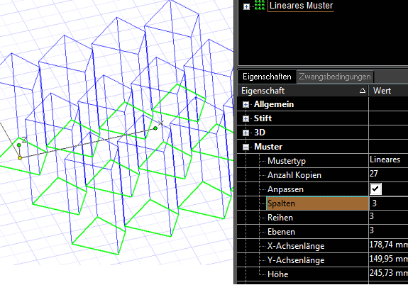
Task: Select the Lineares Muster tree item
Action: click(301, 6)
